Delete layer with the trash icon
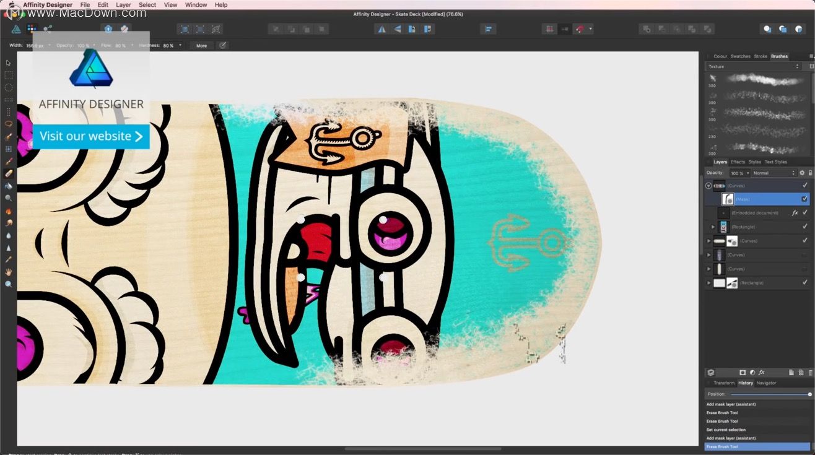815x455 pixels. pos(811,373)
